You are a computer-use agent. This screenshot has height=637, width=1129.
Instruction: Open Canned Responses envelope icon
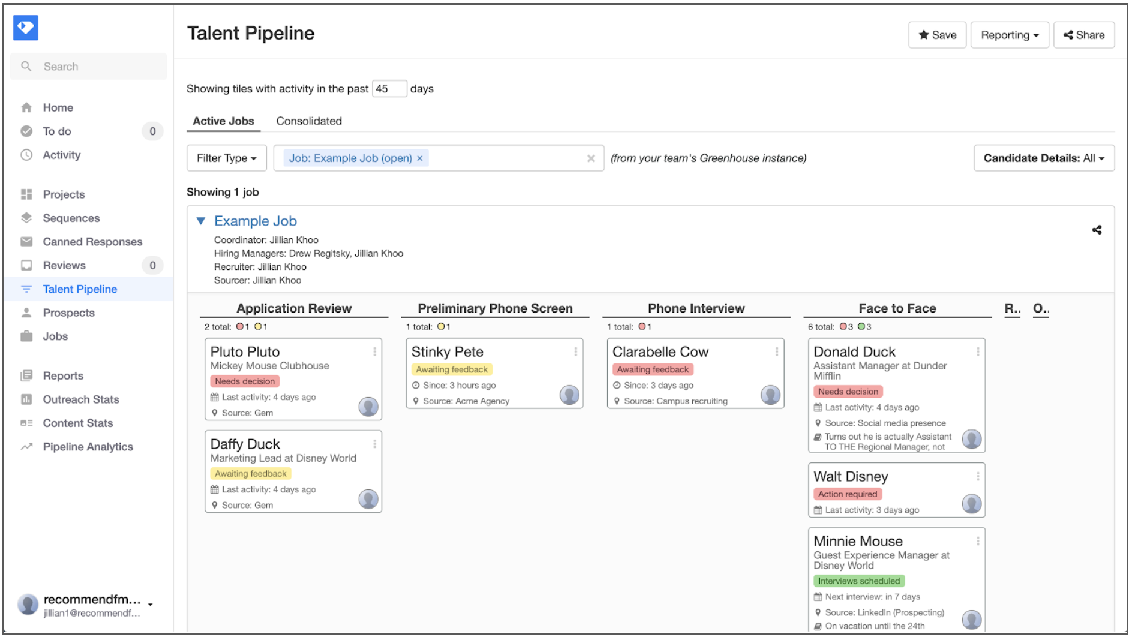pyautogui.click(x=26, y=241)
